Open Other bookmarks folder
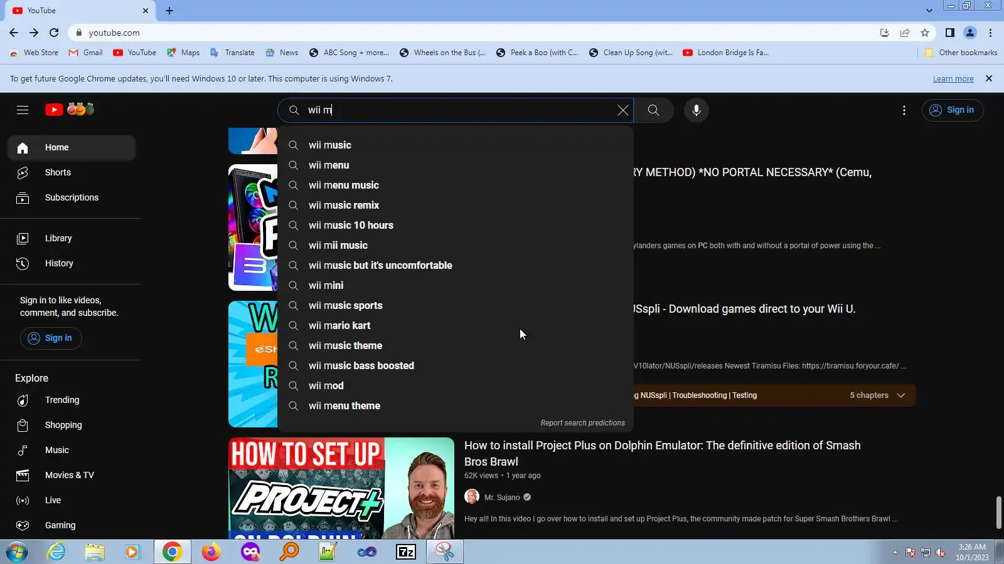Viewport: 1004px width, 564px height. point(961,53)
